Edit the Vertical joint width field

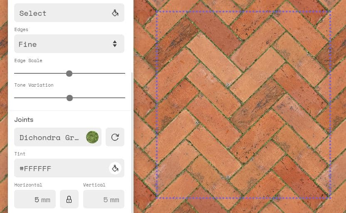(x=104, y=199)
